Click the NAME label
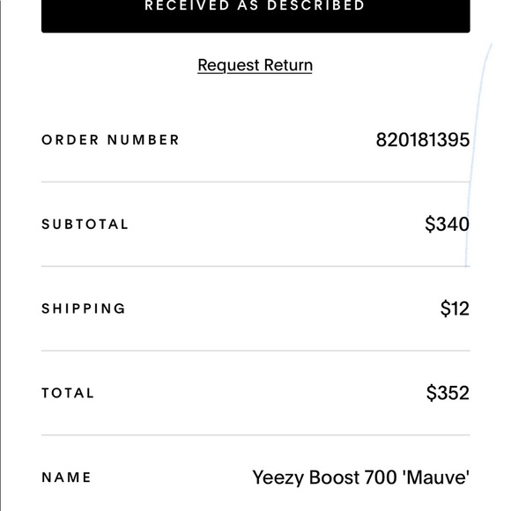The height and width of the screenshot is (511, 511). click(x=66, y=478)
